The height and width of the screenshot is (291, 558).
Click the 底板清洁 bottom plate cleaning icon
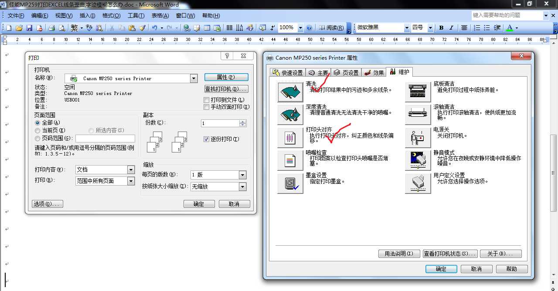click(x=418, y=91)
